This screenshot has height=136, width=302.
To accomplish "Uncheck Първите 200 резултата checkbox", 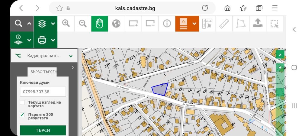I will coord(22,115).
